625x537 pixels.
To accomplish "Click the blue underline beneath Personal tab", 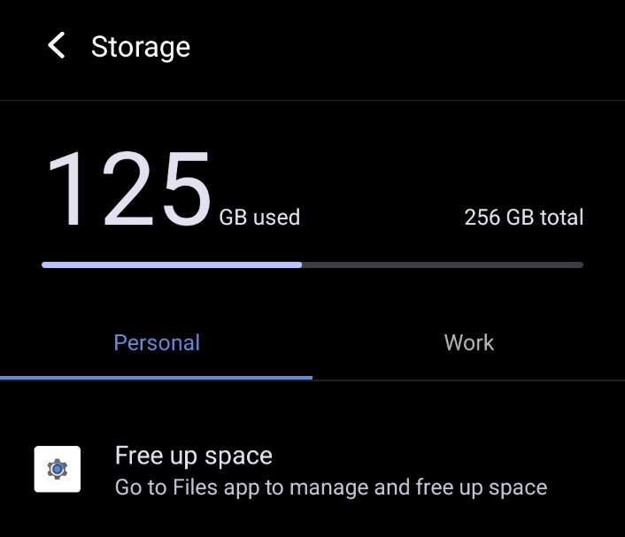I will coord(157,378).
